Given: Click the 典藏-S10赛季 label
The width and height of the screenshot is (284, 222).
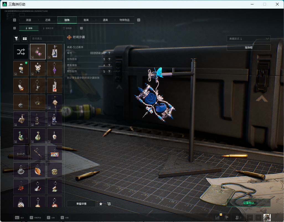Looking at the screenshot, I should (x=75, y=47).
